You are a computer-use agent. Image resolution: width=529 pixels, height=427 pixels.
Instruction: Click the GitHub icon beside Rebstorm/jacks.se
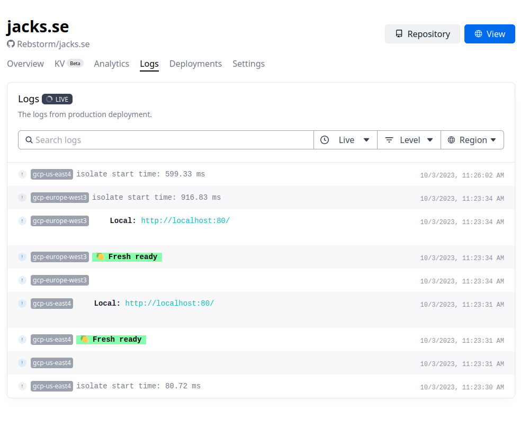(11, 44)
